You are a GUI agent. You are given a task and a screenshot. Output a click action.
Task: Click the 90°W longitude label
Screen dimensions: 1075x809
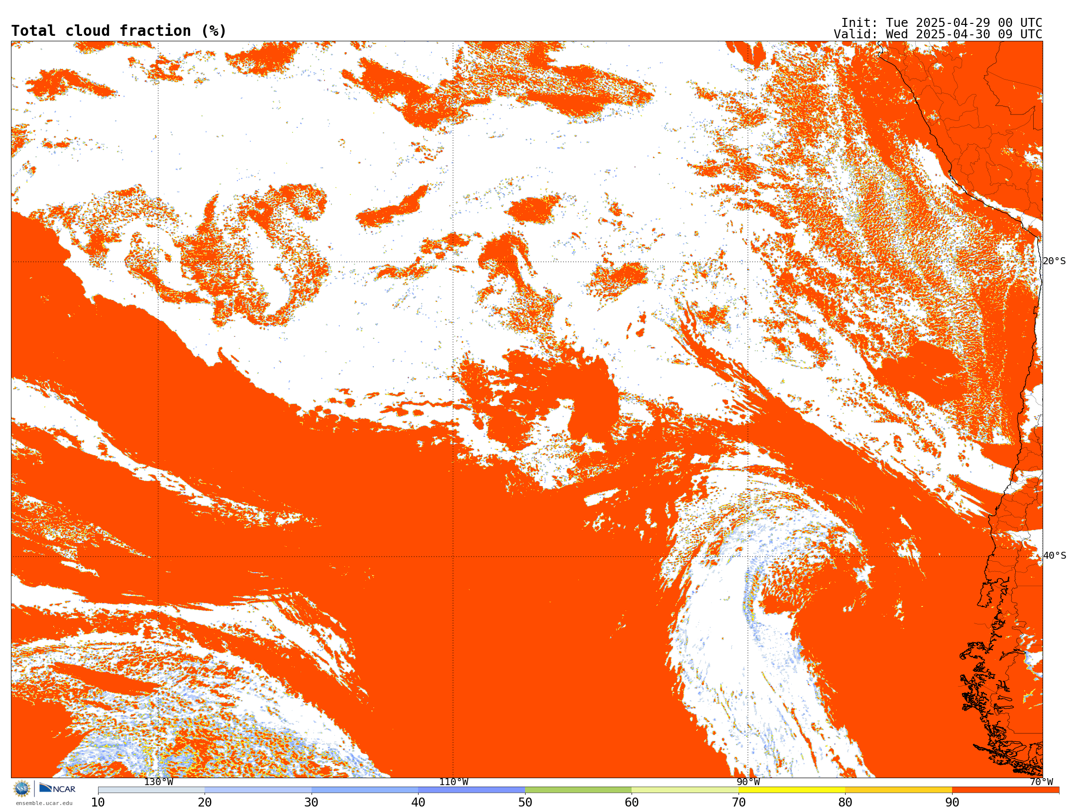748,782
